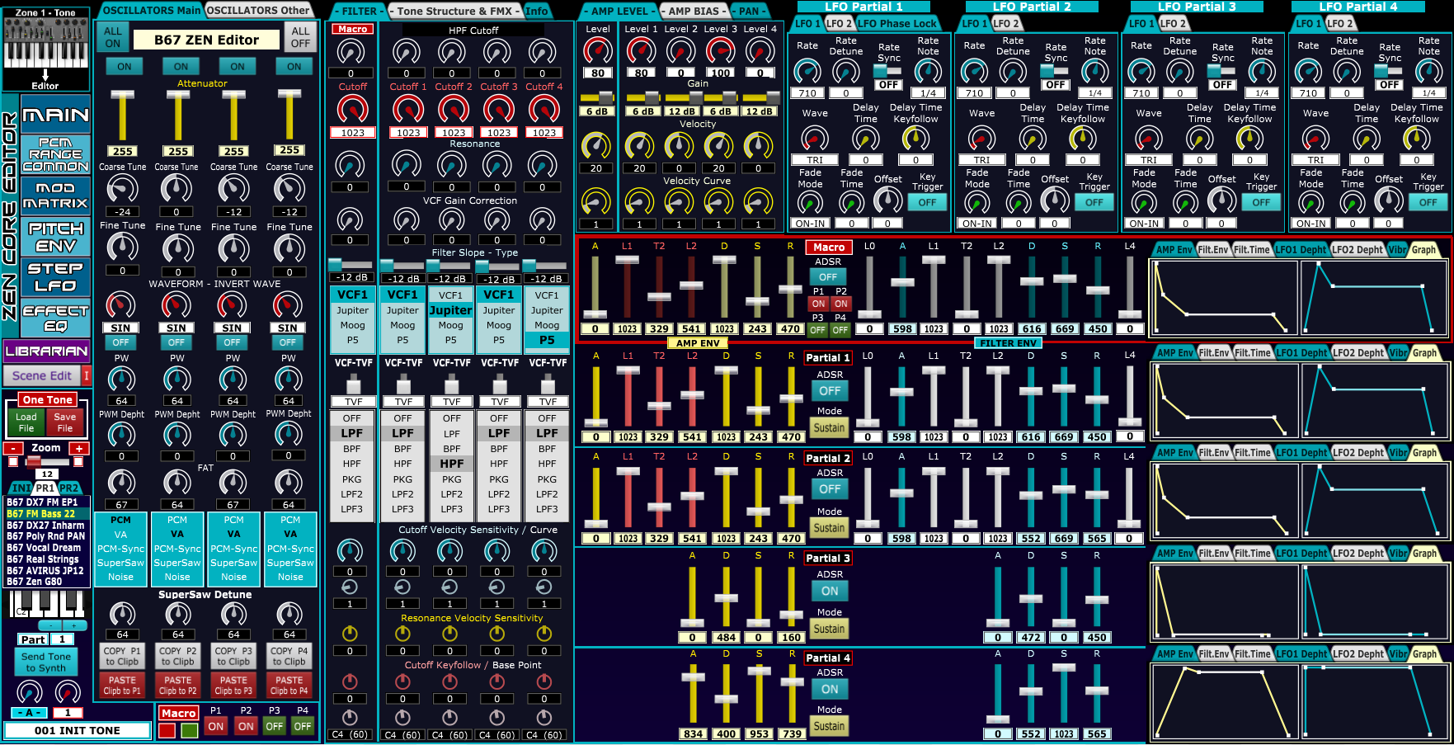
Task: Click the fourth oscillator's SuperSaw Detune knob
Action: click(289, 614)
